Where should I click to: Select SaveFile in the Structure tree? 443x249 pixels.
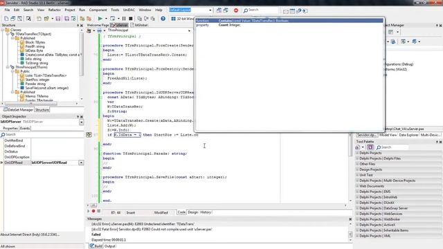47,88
